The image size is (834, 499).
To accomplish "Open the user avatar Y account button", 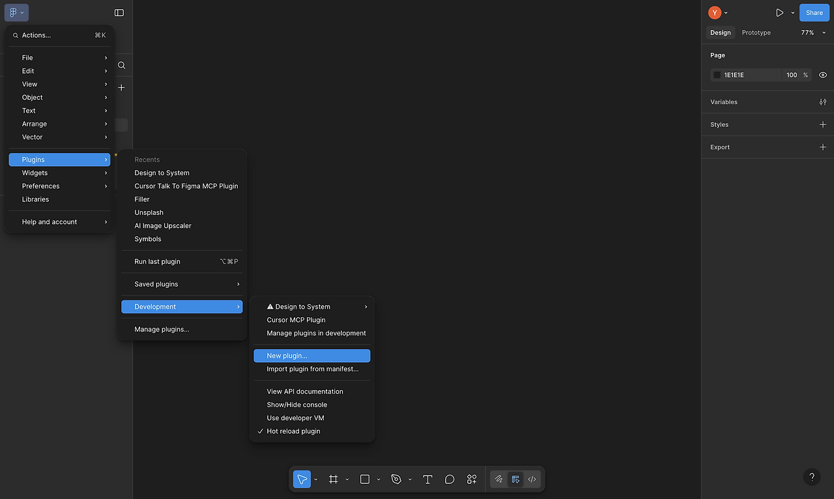I will click(715, 12).
